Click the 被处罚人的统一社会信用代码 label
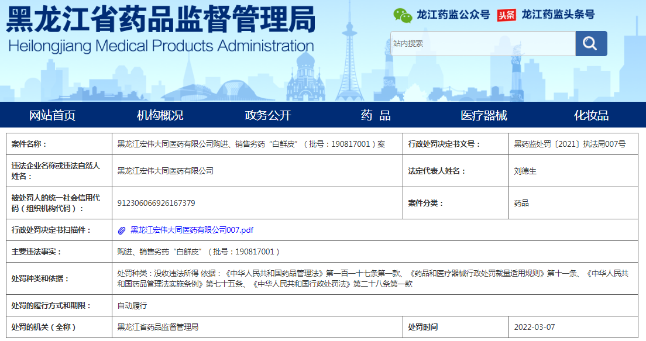This screenshot has height=341, width=646. [56, 203]
